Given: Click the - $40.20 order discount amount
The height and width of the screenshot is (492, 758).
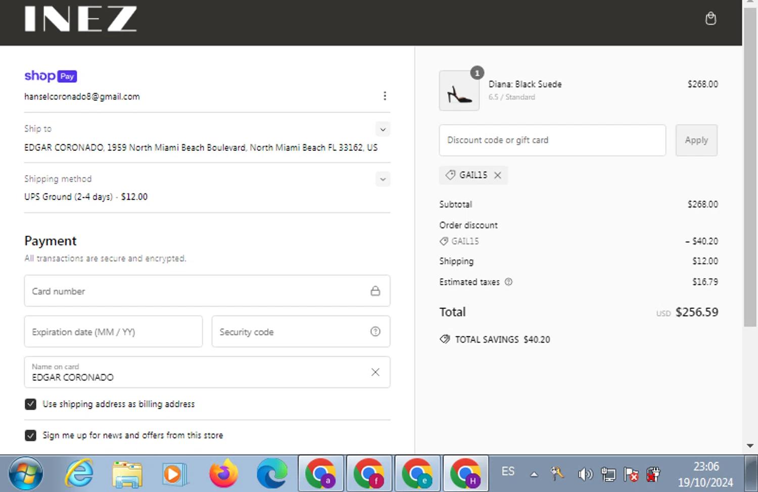Looking at the screenshot, I should pyautogui.click(x=701, y=241).
